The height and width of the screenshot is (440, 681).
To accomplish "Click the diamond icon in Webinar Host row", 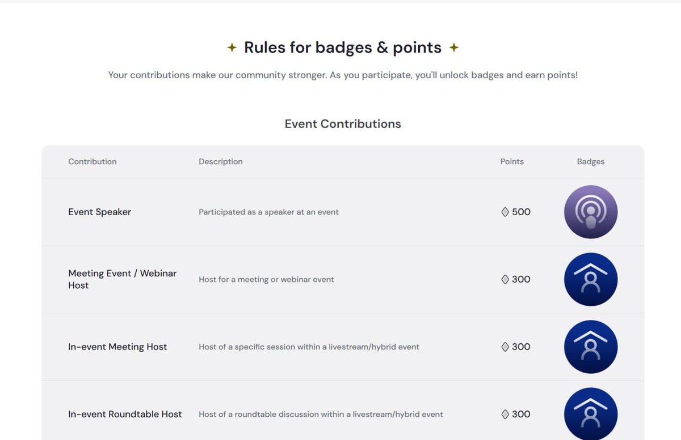I will point(505,279).
